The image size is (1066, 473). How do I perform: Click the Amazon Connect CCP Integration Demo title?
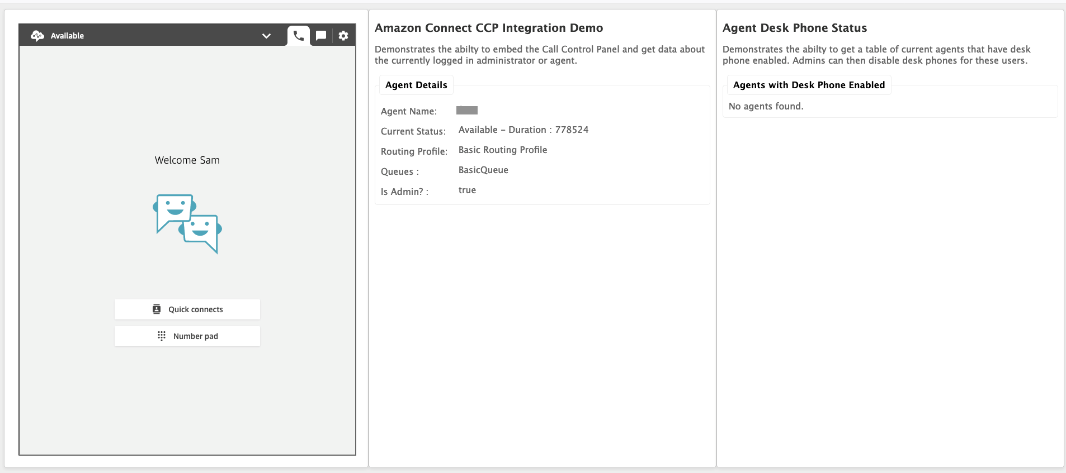pyautogui.click(x=489, y=28)
